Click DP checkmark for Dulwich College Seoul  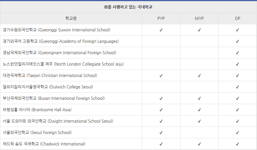tap(237, 87)
